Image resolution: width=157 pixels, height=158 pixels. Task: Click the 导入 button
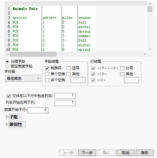pyautogui.click(x=106, y=153)
